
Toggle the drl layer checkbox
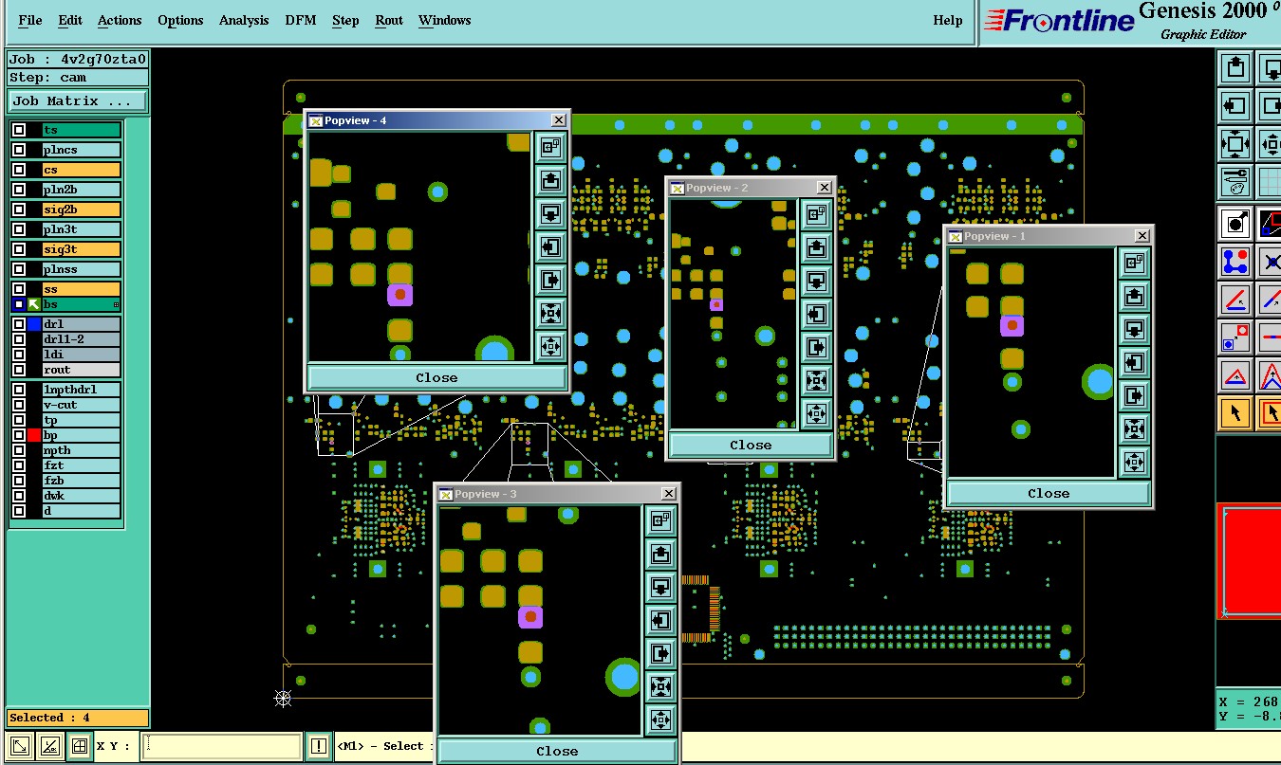tap(19, 324)
